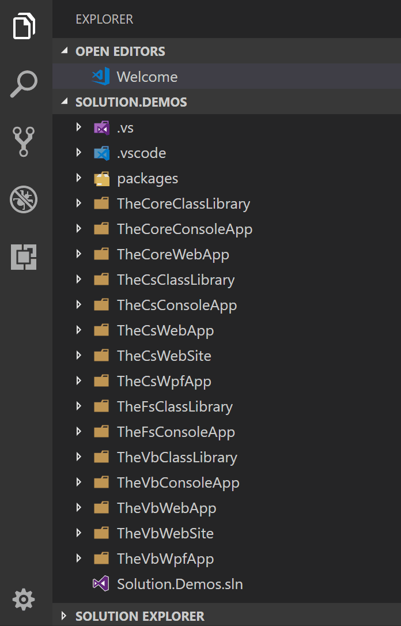This screenshot has height=626, width=401.
Task: Select the TheVbConsoleApp folder
Action: pyautogui.click(x=226, y=482)
